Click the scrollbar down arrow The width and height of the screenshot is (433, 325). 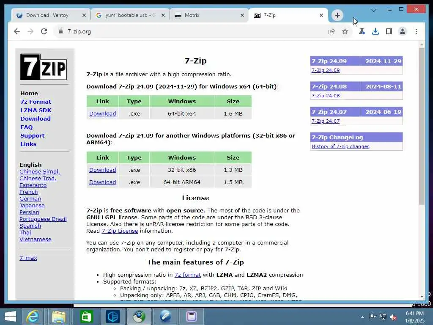pos(422,297)
